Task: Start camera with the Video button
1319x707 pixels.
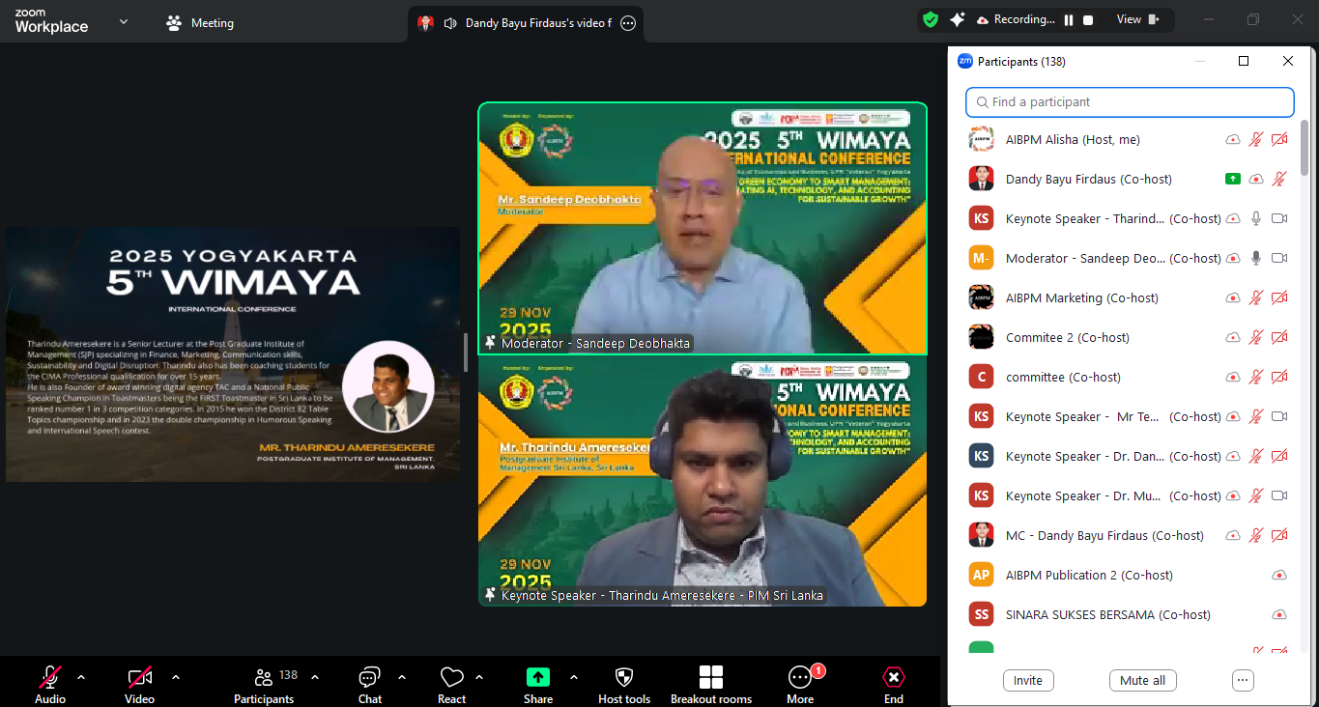Action: click(x=139, y=677)
